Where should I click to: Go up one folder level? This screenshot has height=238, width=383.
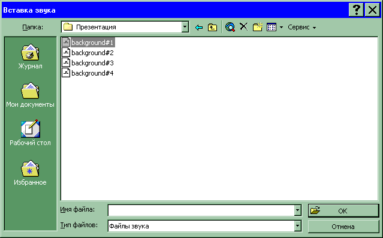(x=213, y=27)
